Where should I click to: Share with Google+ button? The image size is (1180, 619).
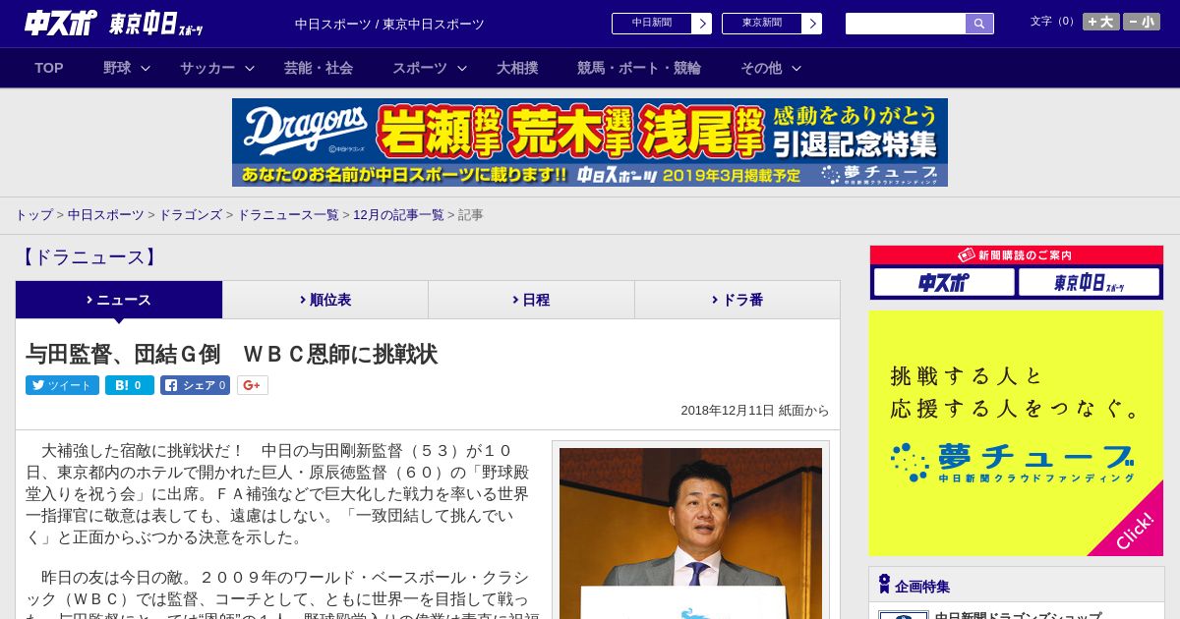(252, 385)
